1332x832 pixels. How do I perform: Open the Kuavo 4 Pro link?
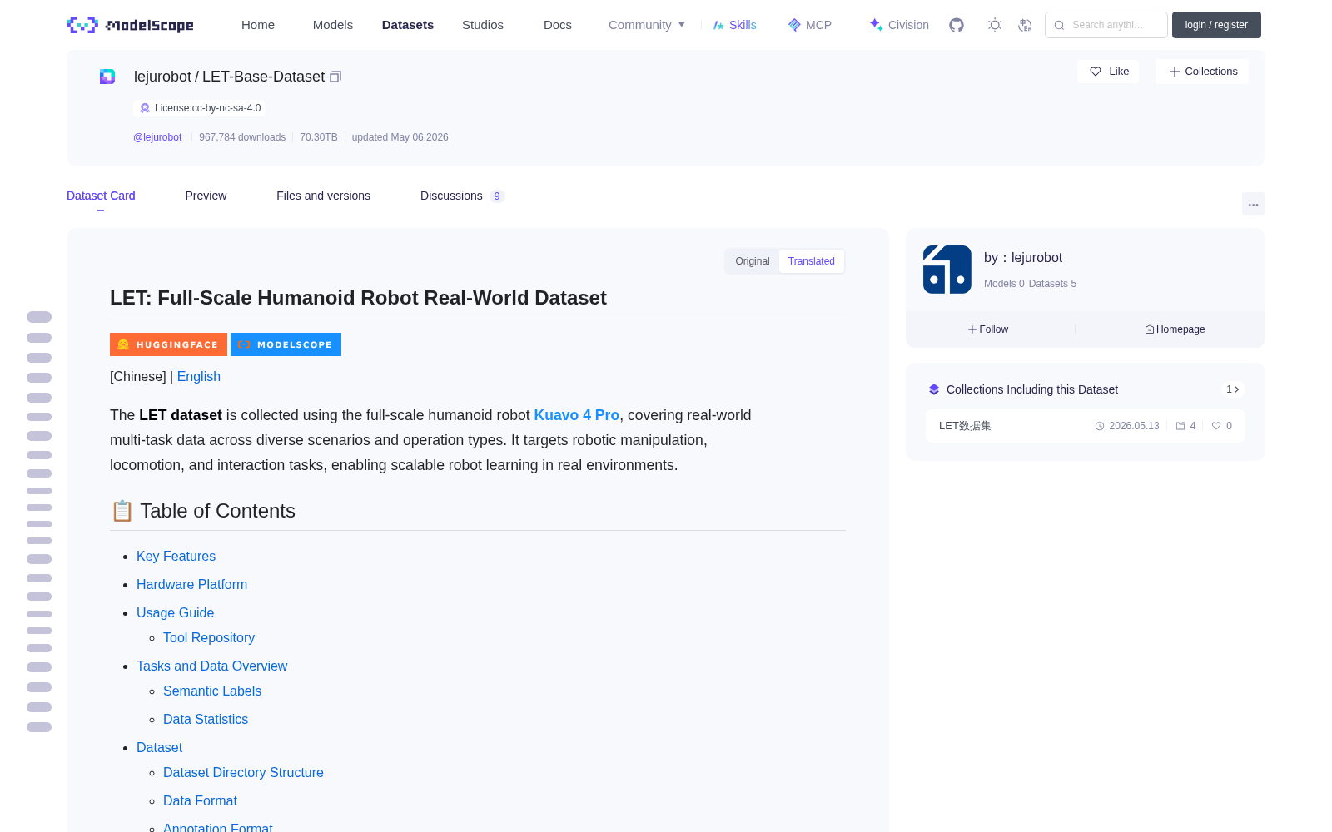577,415
